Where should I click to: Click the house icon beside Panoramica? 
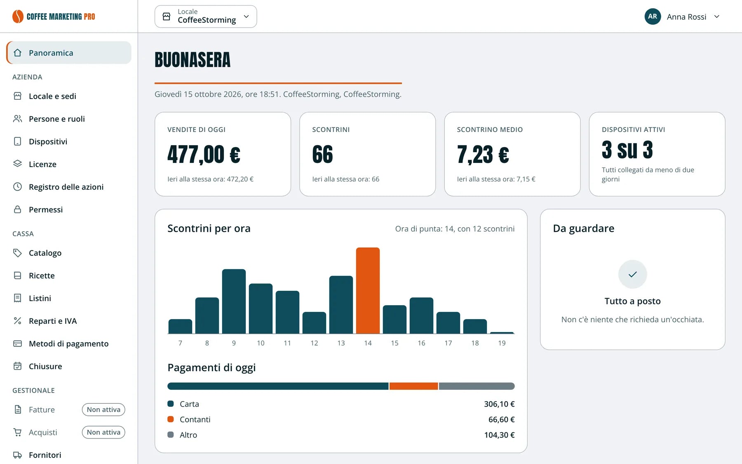[x=17, y=53]
